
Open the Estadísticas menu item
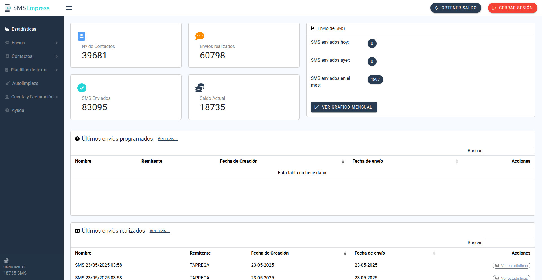[x=24, y=29]
